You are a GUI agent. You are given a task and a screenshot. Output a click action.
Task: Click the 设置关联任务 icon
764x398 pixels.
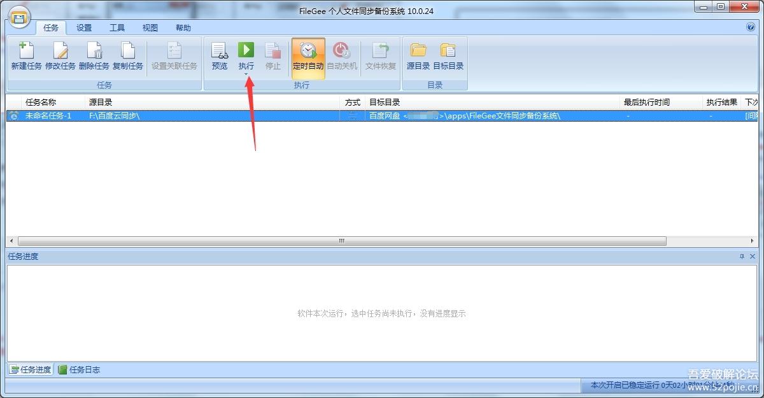(x=174, y=55)
